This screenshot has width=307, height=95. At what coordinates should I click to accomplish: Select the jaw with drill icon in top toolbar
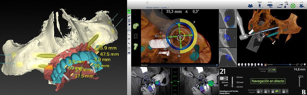click(x=280, y=6)
